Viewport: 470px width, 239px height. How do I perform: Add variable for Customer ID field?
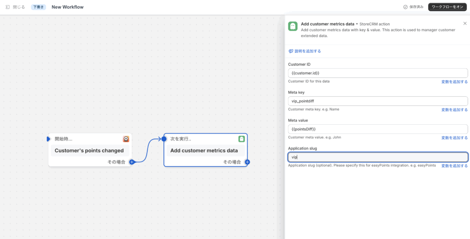(454, 82)
